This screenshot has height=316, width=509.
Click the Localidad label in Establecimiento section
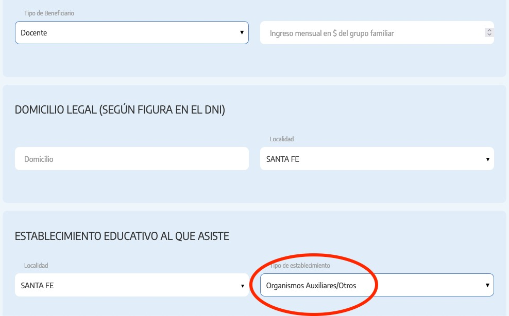tap(36, 265)
